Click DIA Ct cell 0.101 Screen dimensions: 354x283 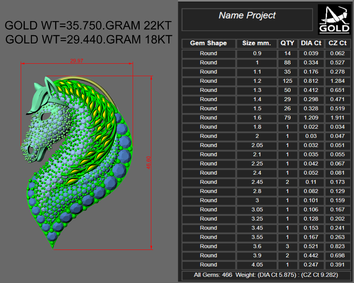311,201
